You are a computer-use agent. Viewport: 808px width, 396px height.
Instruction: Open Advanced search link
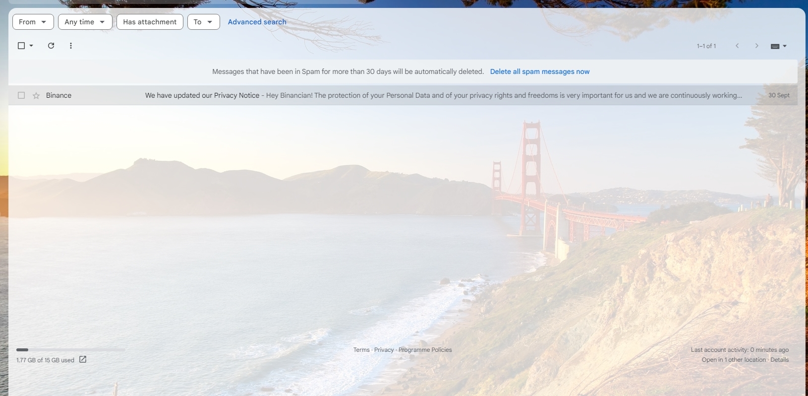(x=257, y=22)
